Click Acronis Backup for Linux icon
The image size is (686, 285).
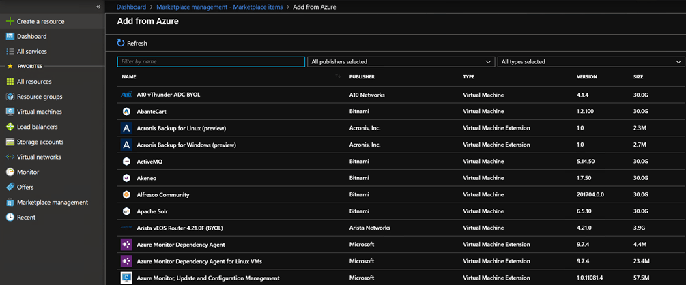(126, 128)
